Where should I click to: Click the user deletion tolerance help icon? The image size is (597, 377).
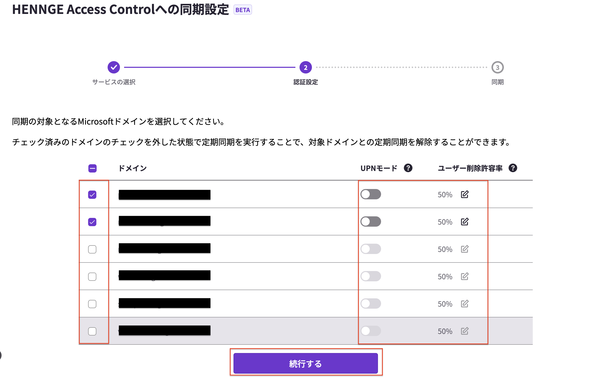[513, 168]
